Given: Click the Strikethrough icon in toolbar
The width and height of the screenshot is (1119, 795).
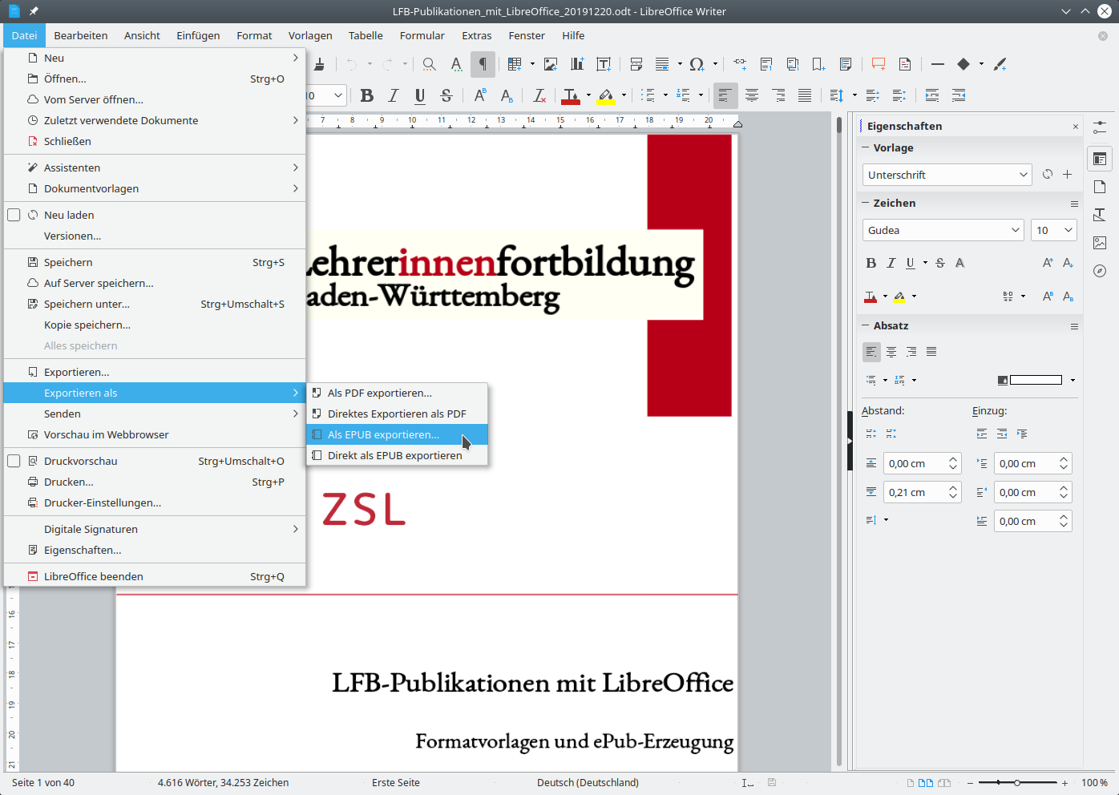Looking at the screenshot, I should 446,95.
